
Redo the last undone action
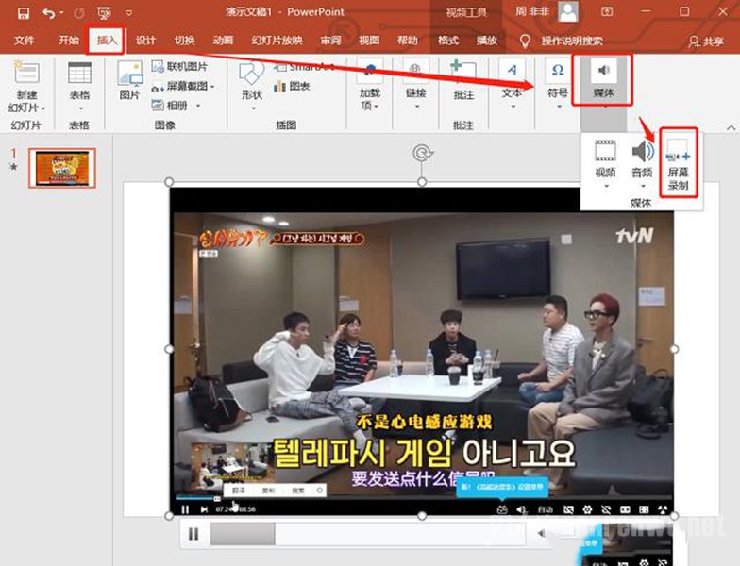79,13
